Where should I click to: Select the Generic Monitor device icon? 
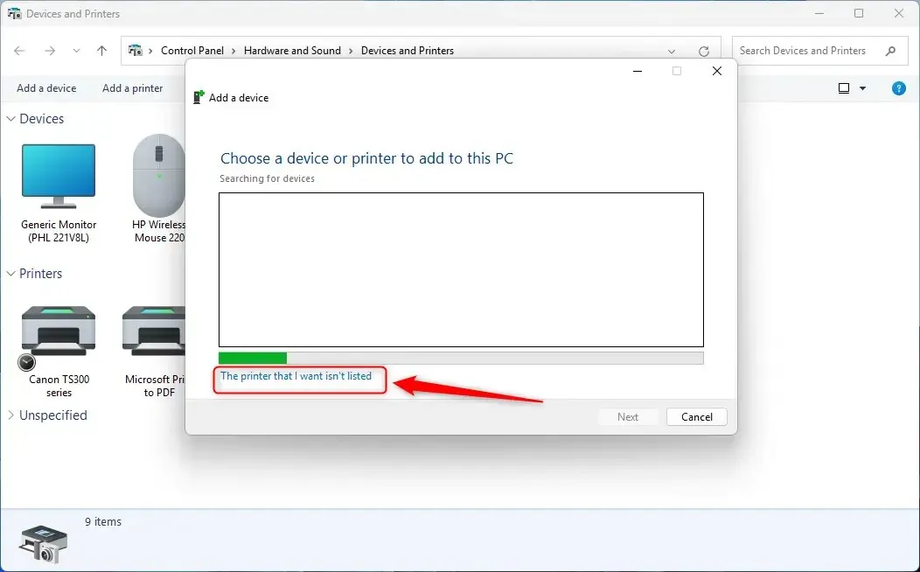point(58,177)
